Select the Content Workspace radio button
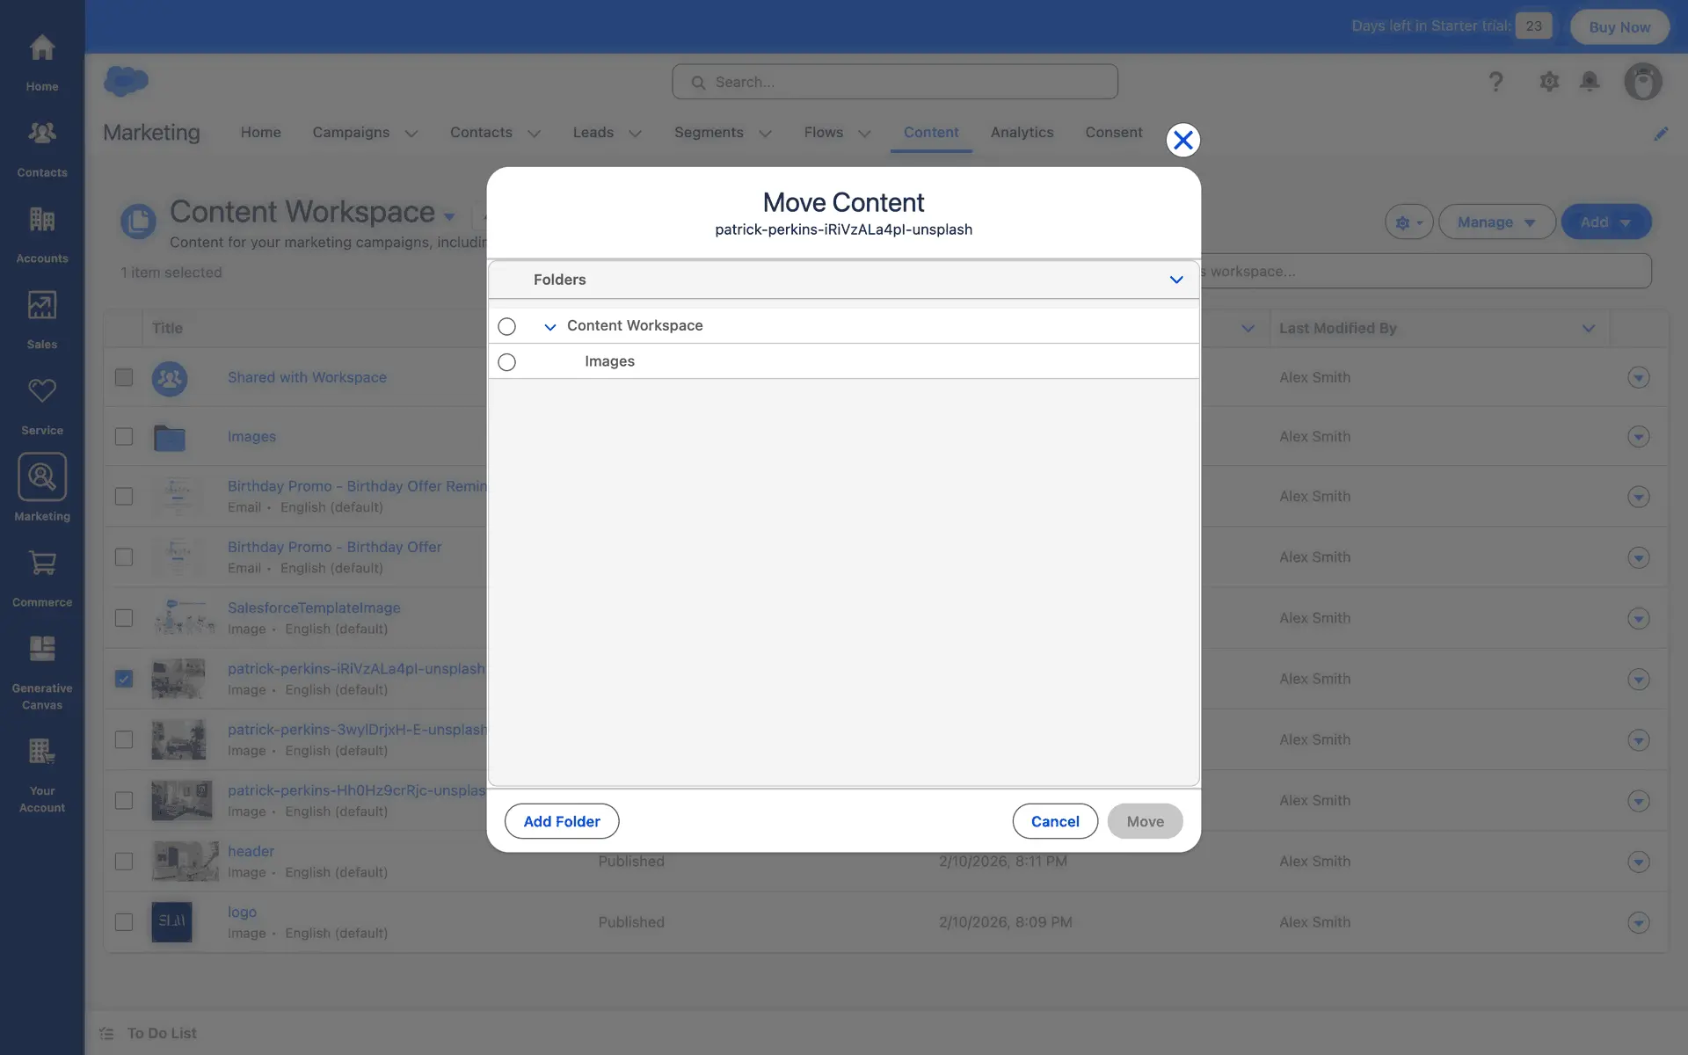 click(x=506, y=326)
